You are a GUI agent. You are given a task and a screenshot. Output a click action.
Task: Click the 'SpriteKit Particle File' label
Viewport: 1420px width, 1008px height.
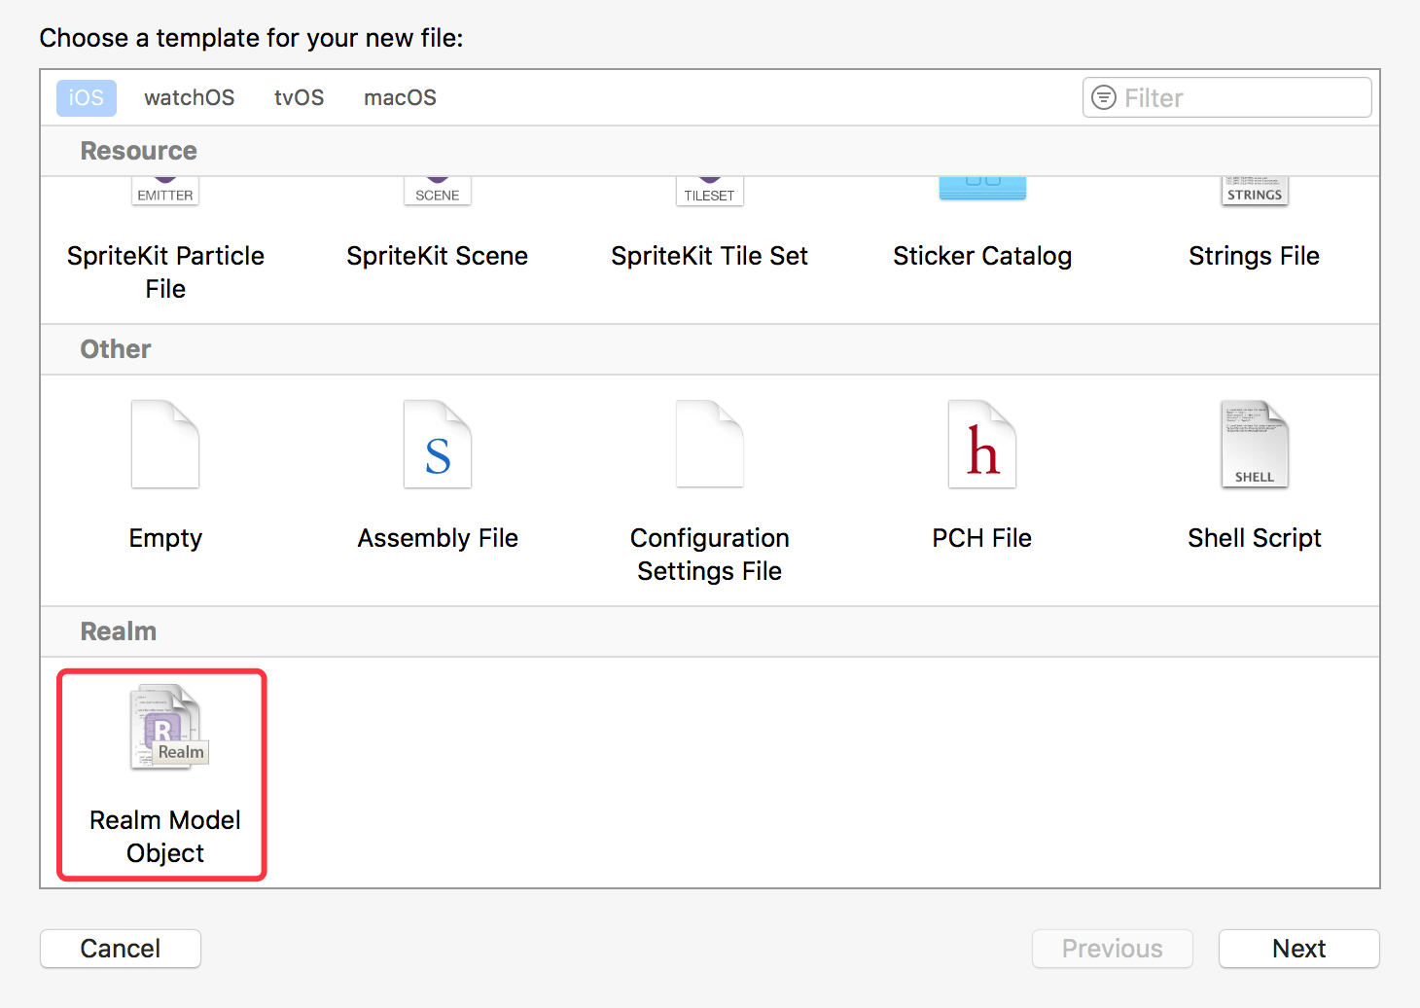pos(165,272)
